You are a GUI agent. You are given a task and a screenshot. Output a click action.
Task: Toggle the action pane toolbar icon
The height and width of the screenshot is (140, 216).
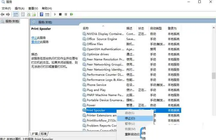pos(47,14)
